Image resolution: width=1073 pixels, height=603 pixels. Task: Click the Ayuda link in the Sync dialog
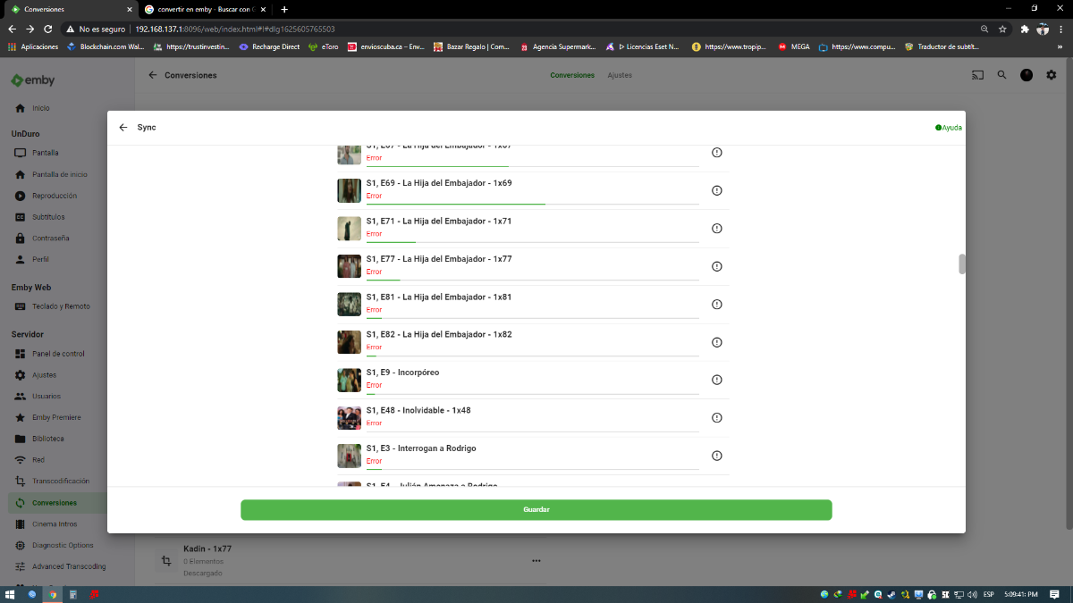click(948, 127)
